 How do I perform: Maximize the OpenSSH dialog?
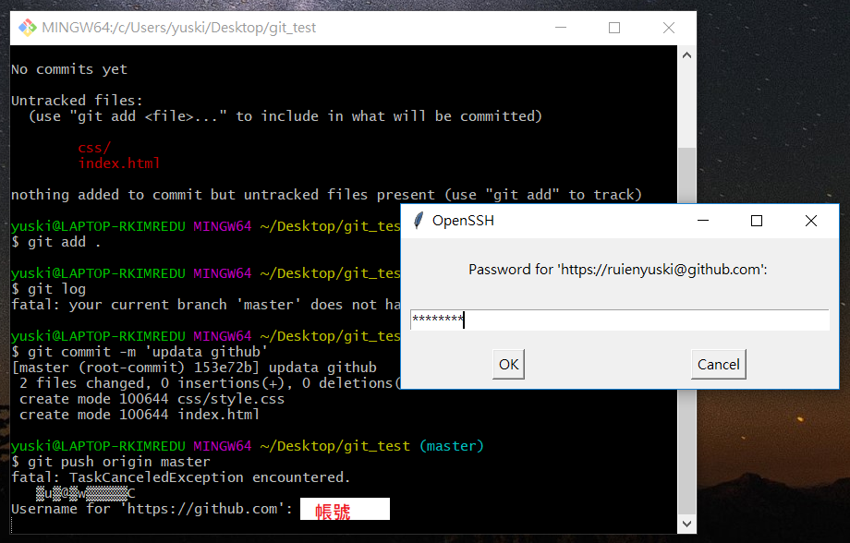(757, 221)
